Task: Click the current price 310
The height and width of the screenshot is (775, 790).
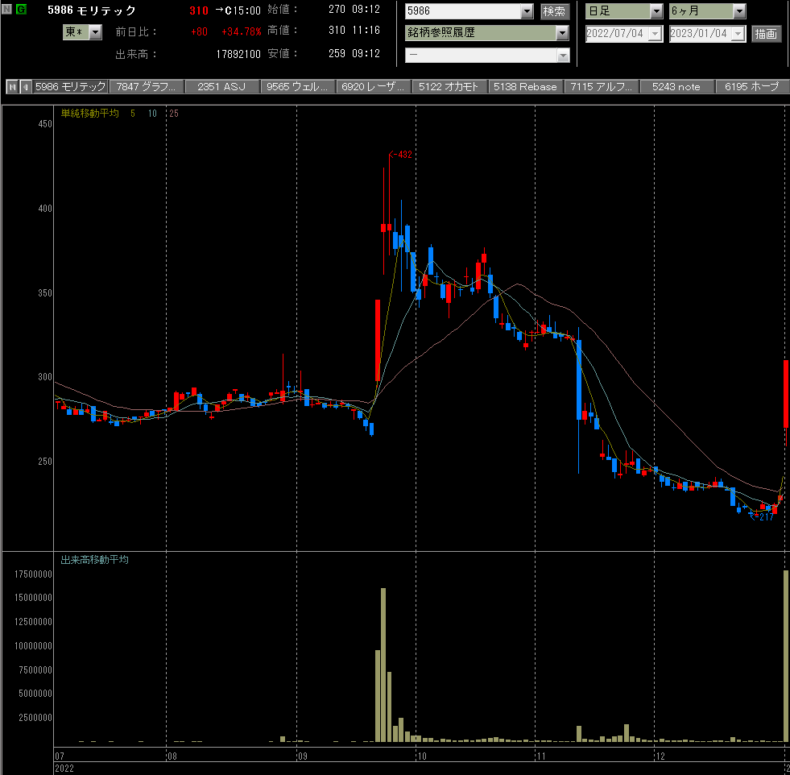Action: point(199,10)
